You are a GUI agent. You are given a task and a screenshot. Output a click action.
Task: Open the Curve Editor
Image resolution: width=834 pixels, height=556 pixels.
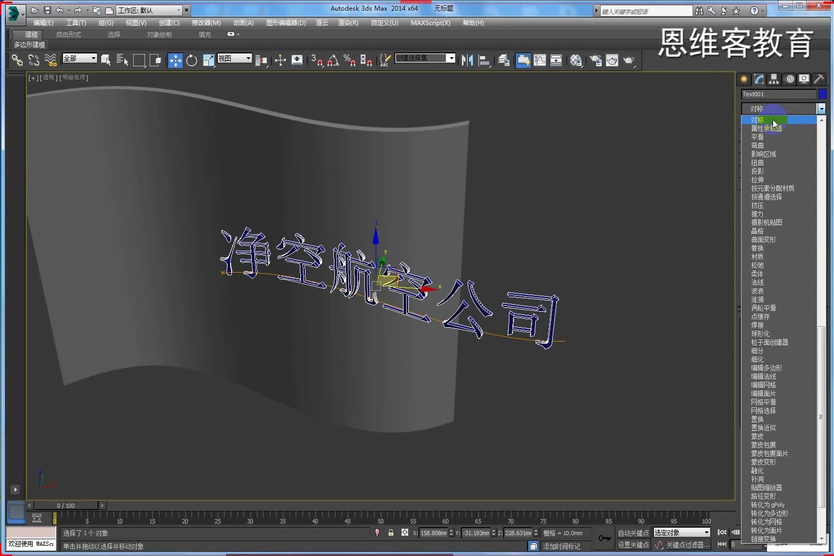click(x=540, y=60)
